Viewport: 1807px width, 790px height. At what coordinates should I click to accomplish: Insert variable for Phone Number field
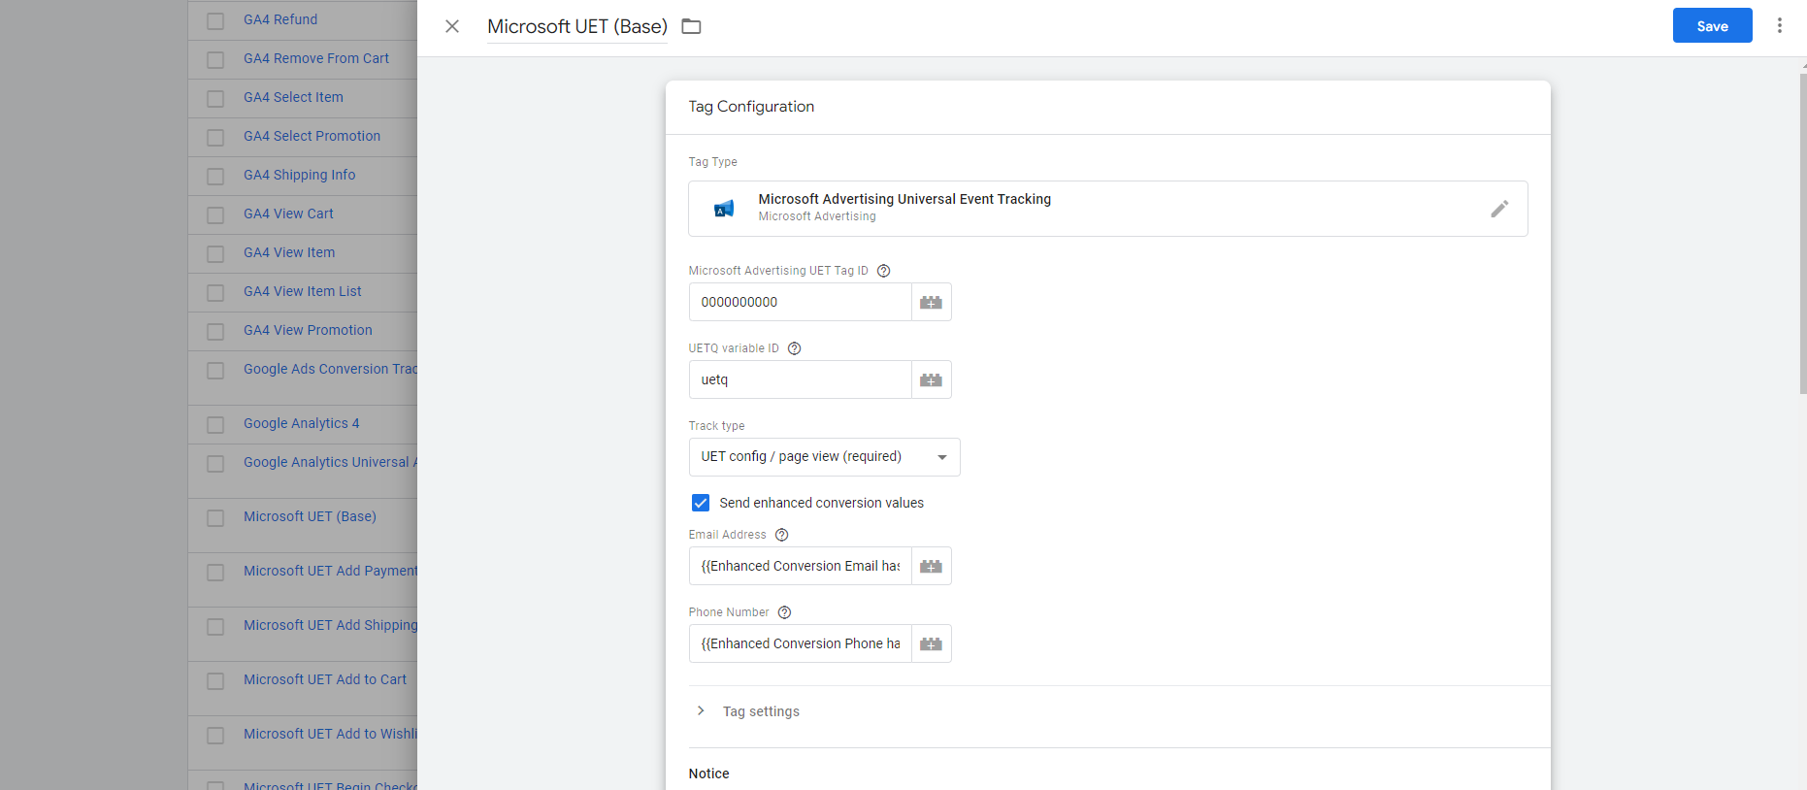click(931, 643)
